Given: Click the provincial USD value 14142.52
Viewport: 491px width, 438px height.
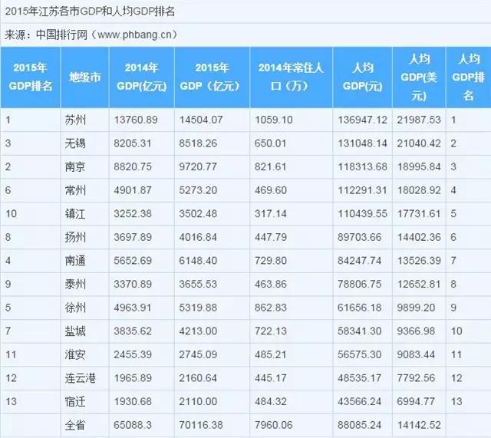Looking at the screenshot, I should click(x=419, y=425).
